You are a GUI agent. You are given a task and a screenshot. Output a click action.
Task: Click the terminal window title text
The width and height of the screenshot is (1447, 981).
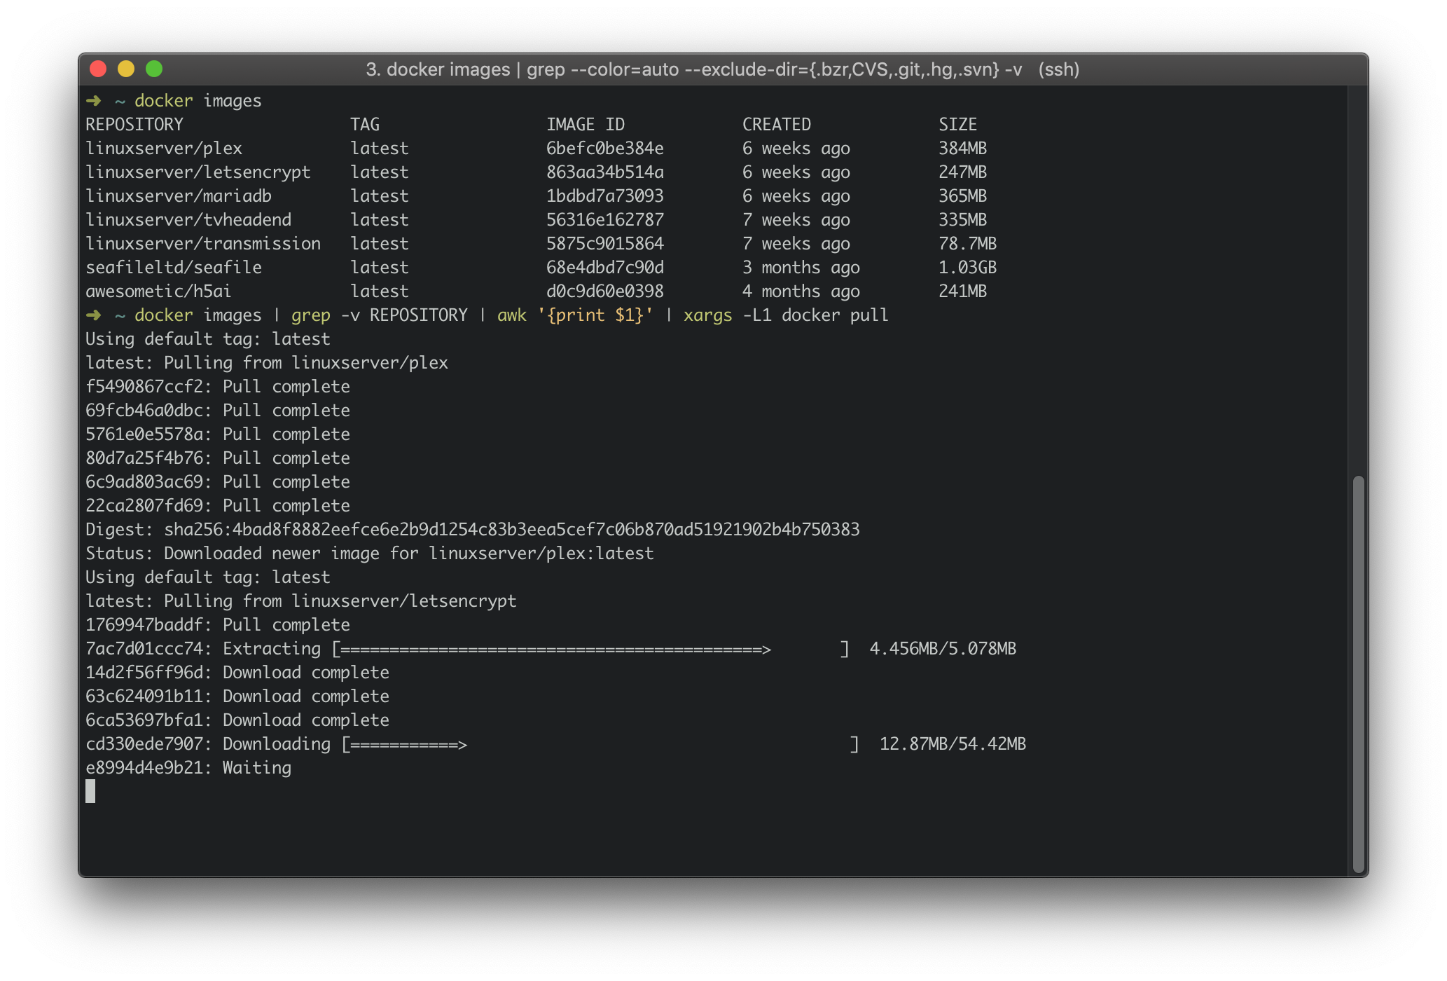coord(722,69)
